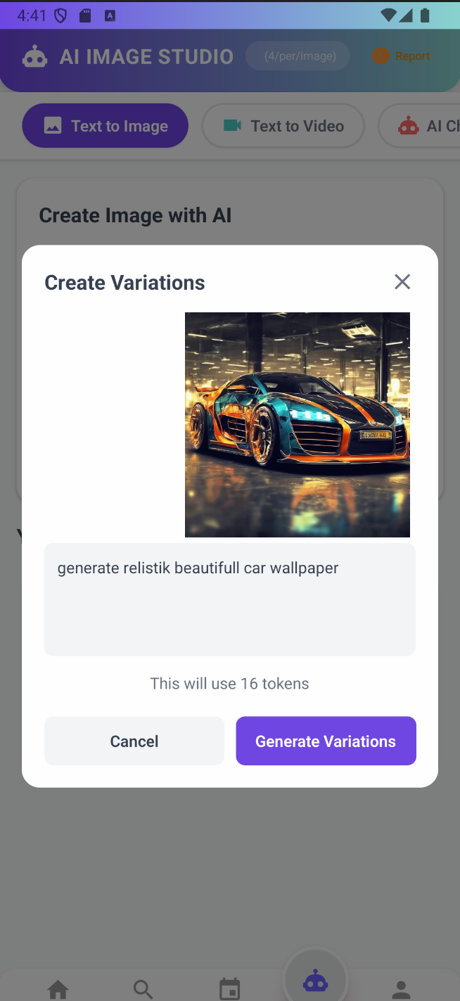Tap the tokens per image badge
This screenshot has width=460, height=1001.
click(298, 56)
